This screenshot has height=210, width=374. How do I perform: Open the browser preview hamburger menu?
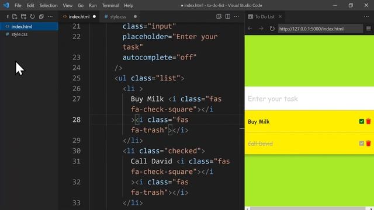click(x=369, y=29)
